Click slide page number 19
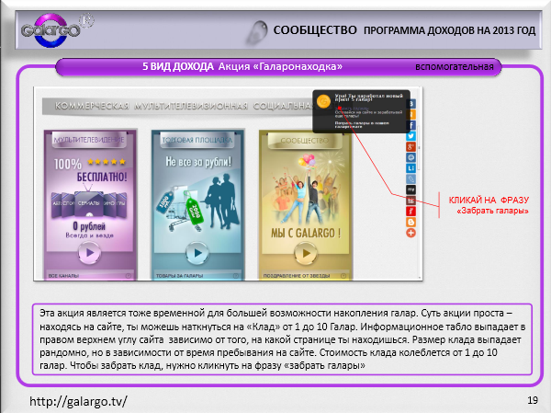551x413 pixels. pos(533,400)
